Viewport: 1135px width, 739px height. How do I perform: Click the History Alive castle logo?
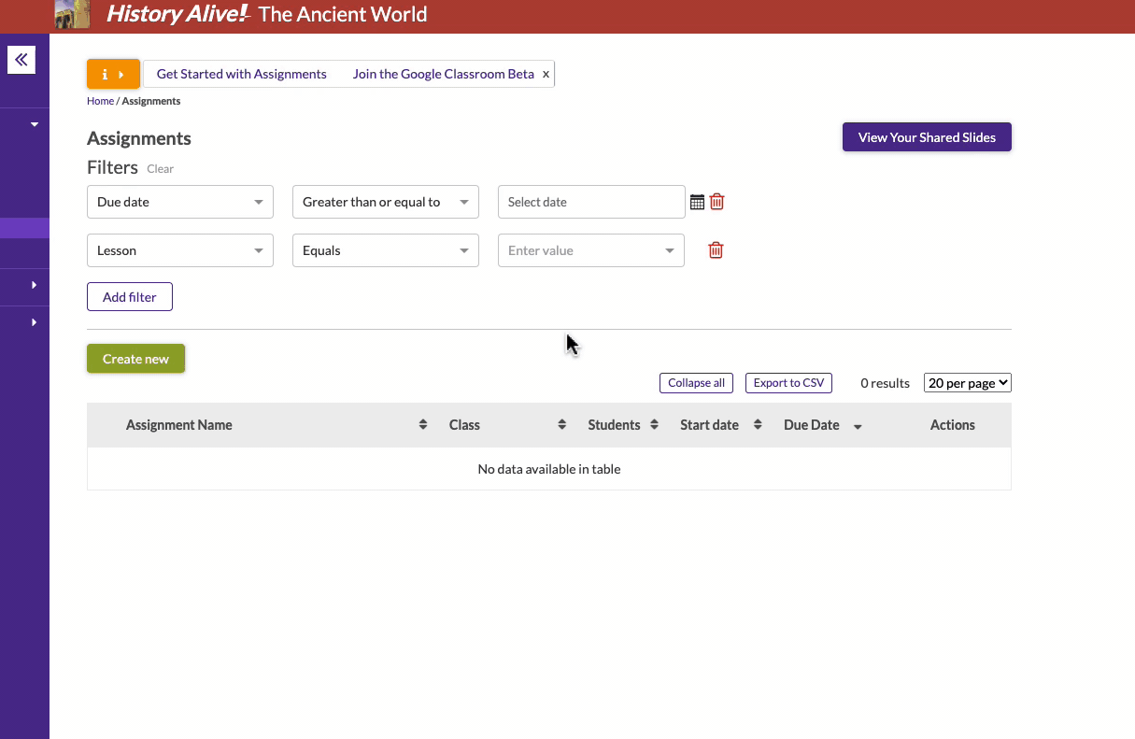coord(72,14)
